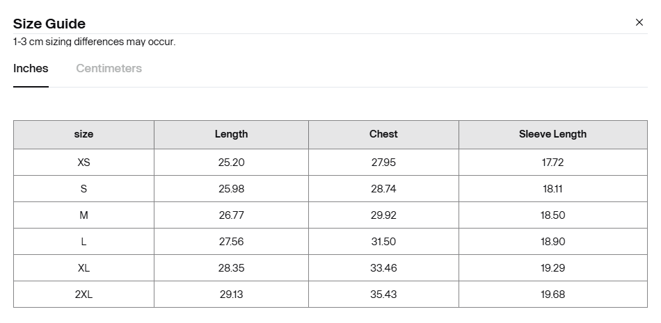The image size is (661, 323).
Task: Click the 28.35 length value for XL
Action: 231,268
